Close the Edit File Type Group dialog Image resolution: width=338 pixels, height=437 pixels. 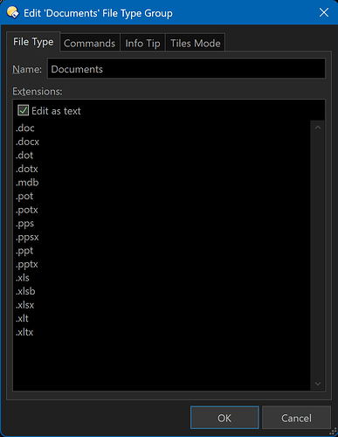[x=324, y=12]
